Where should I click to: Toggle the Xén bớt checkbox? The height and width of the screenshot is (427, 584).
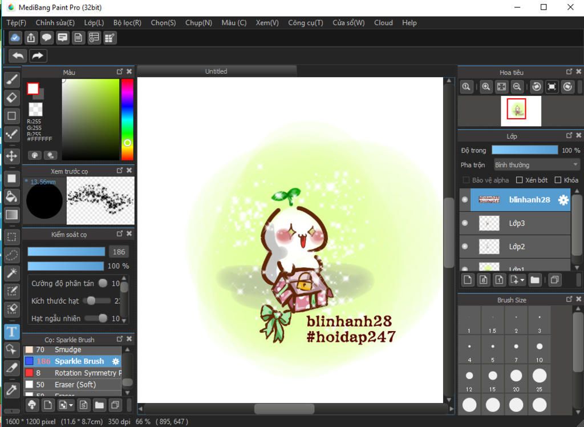(519, 180)
